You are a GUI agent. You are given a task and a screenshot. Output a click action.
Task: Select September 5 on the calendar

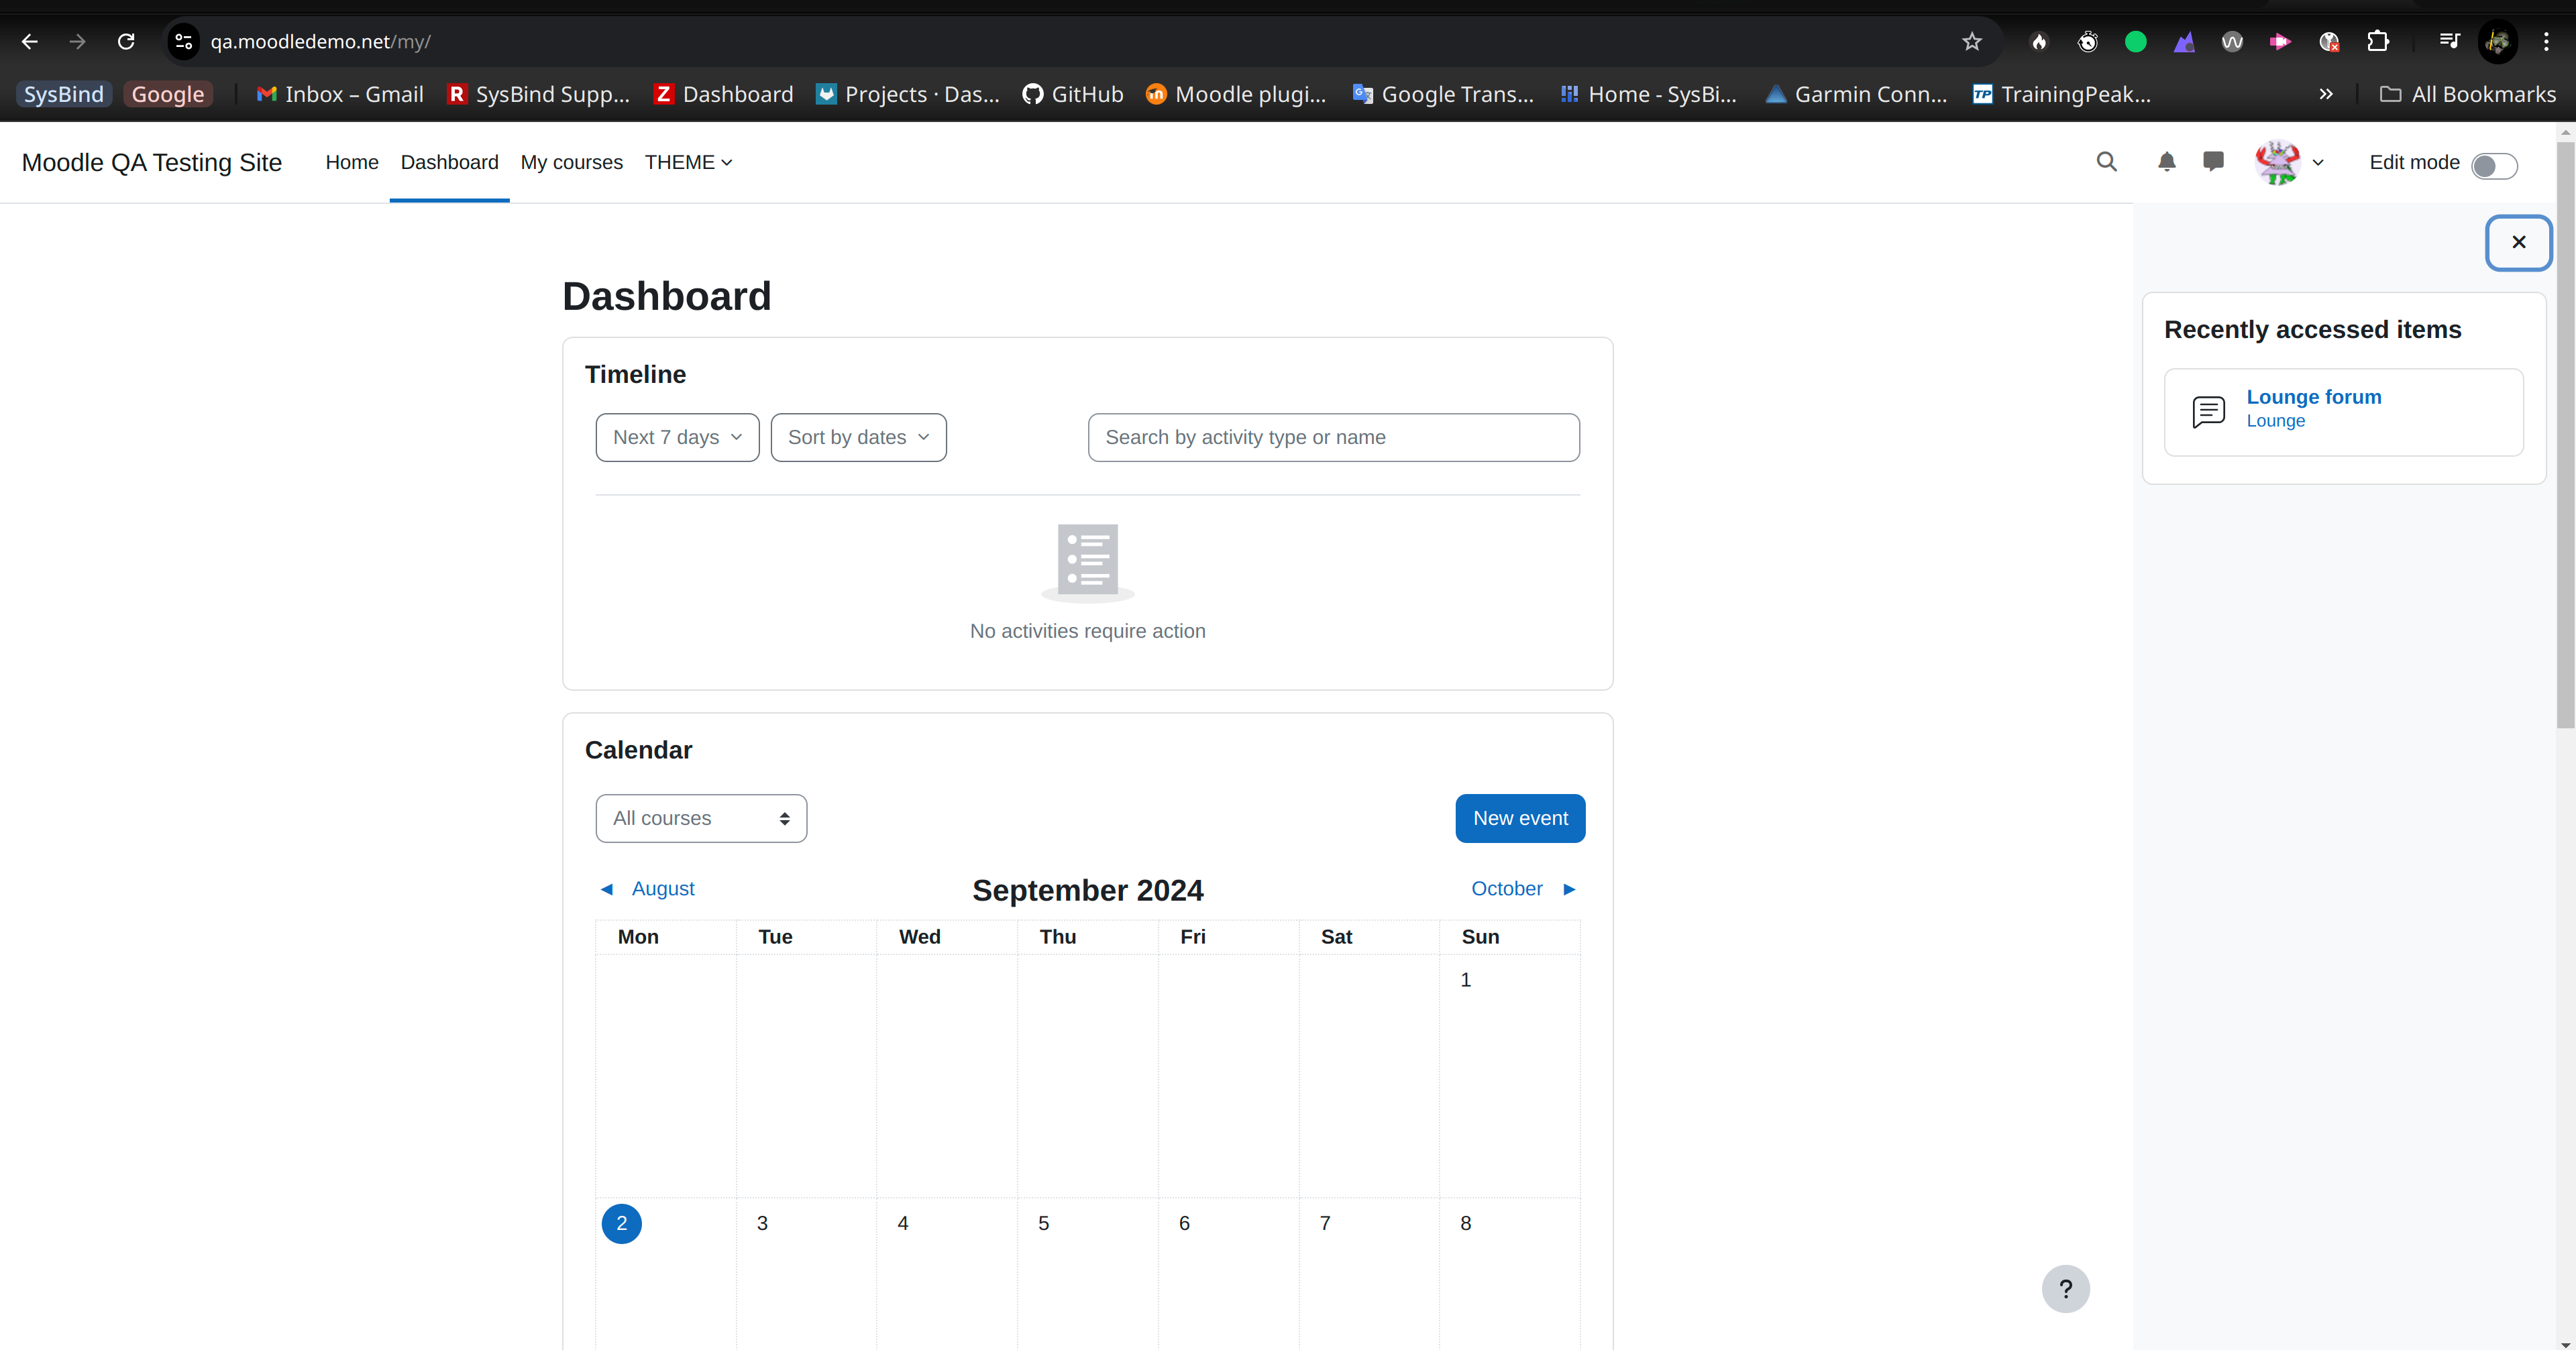(x=1043, y=1223)
